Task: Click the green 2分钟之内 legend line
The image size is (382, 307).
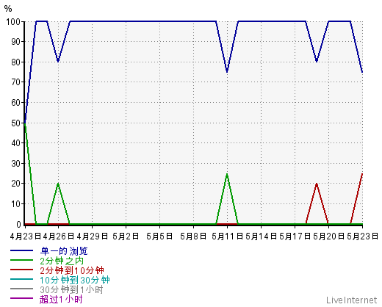Action: pos(21,260)
